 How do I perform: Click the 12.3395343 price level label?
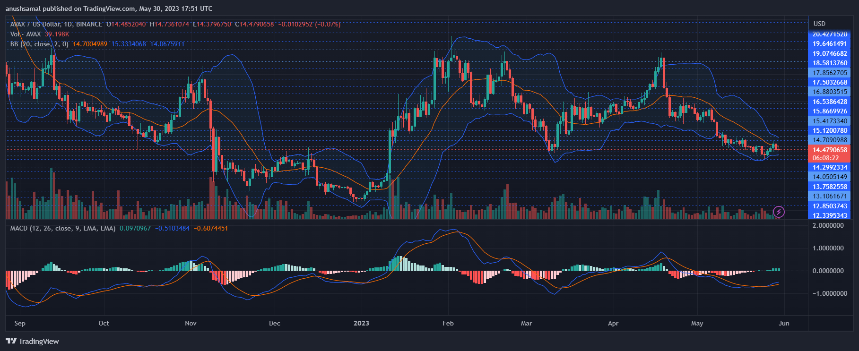click(830, 215)
